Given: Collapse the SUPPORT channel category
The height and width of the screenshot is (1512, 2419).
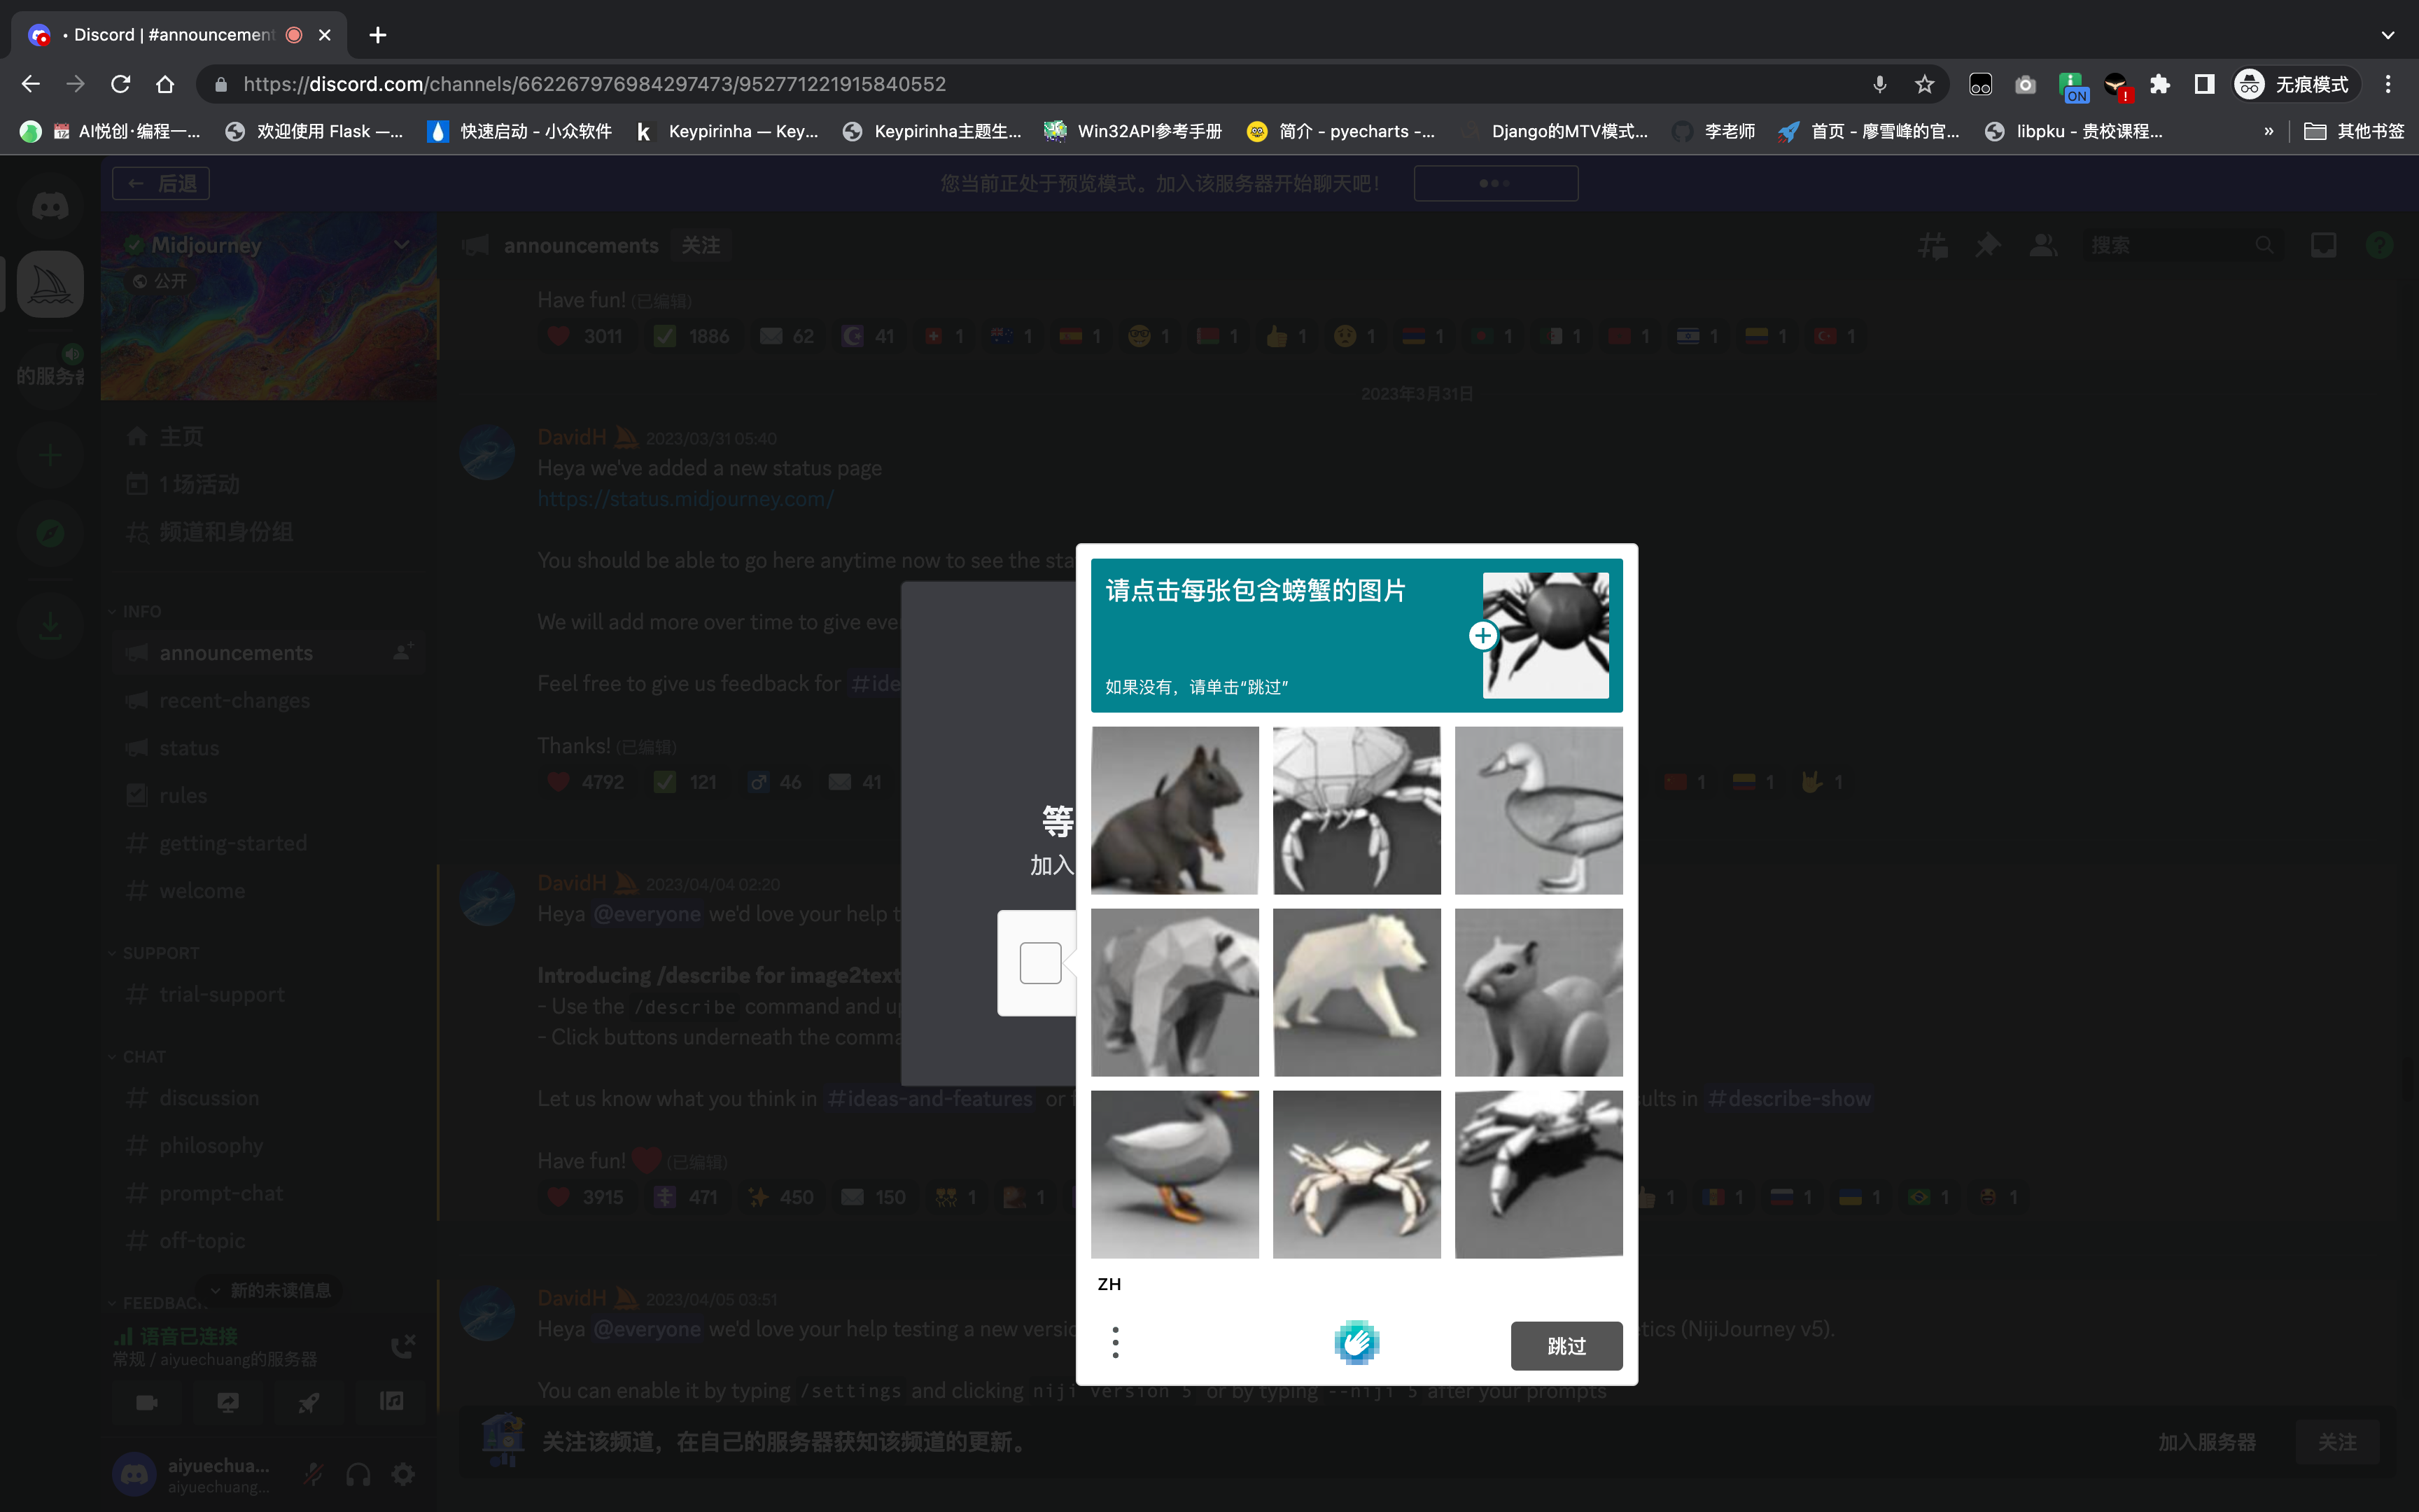Looking at the screenshot, I should (x=153, y=953).
